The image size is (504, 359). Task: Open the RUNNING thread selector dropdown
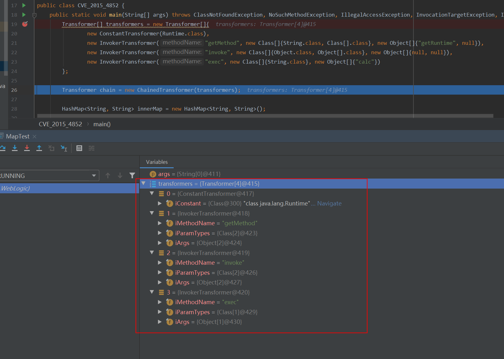pos(49,176)
